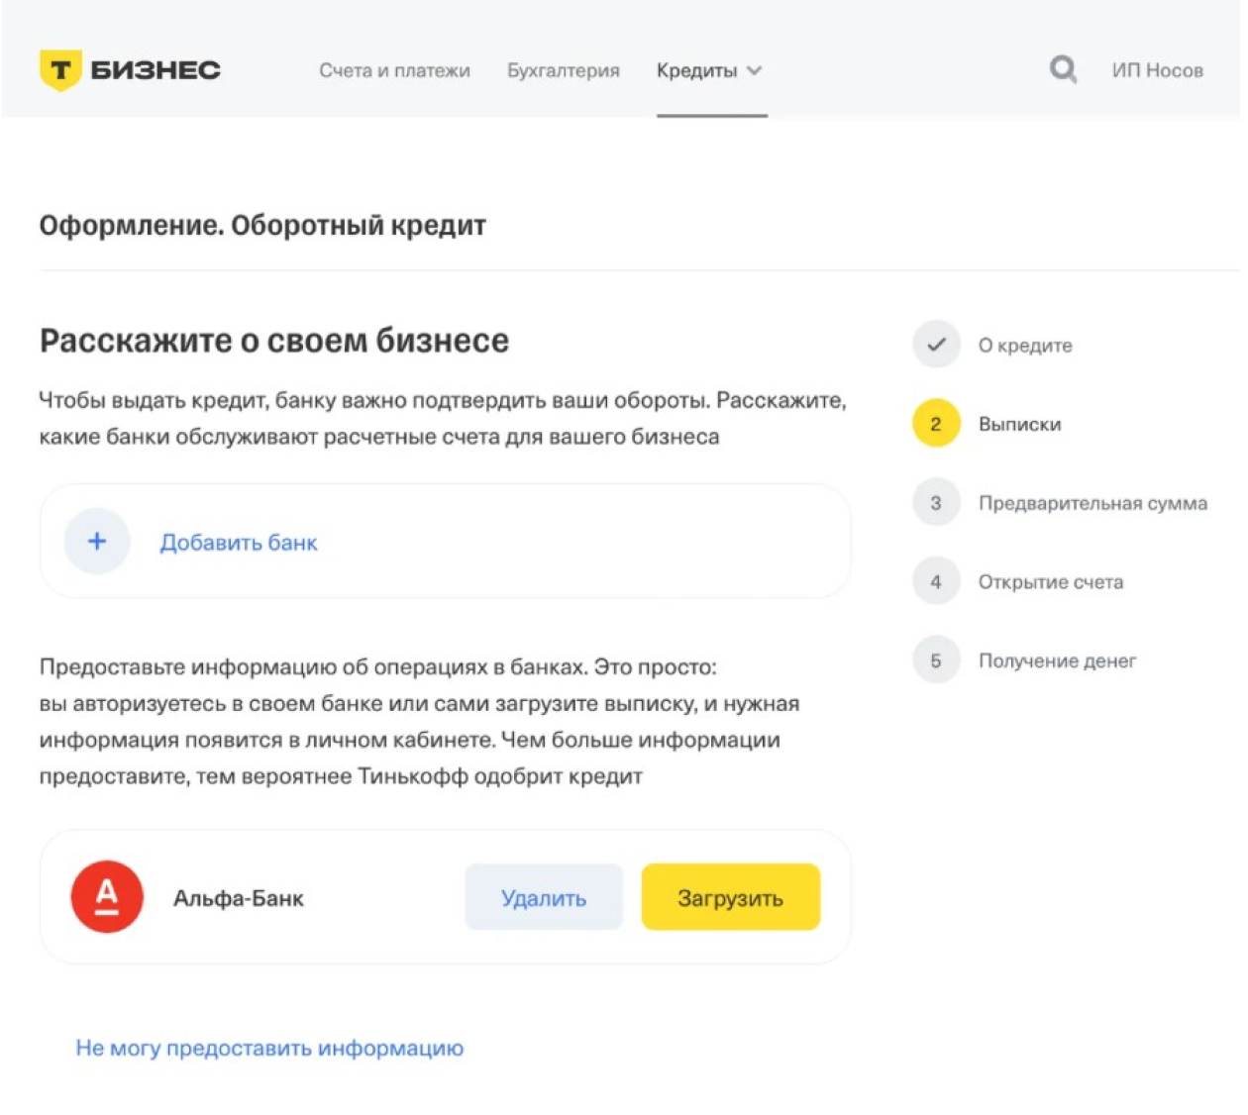Click the О кредите step label
The image size is (1248, 1115).
(x=1025, y=346)
